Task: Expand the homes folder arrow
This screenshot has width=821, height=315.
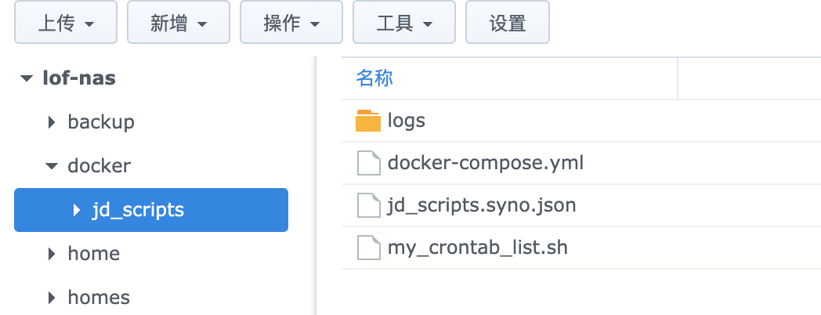Action: click(52, 298)
